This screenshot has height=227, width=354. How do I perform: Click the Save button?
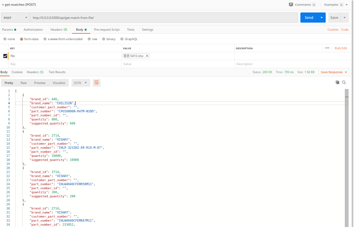[334, 18]
